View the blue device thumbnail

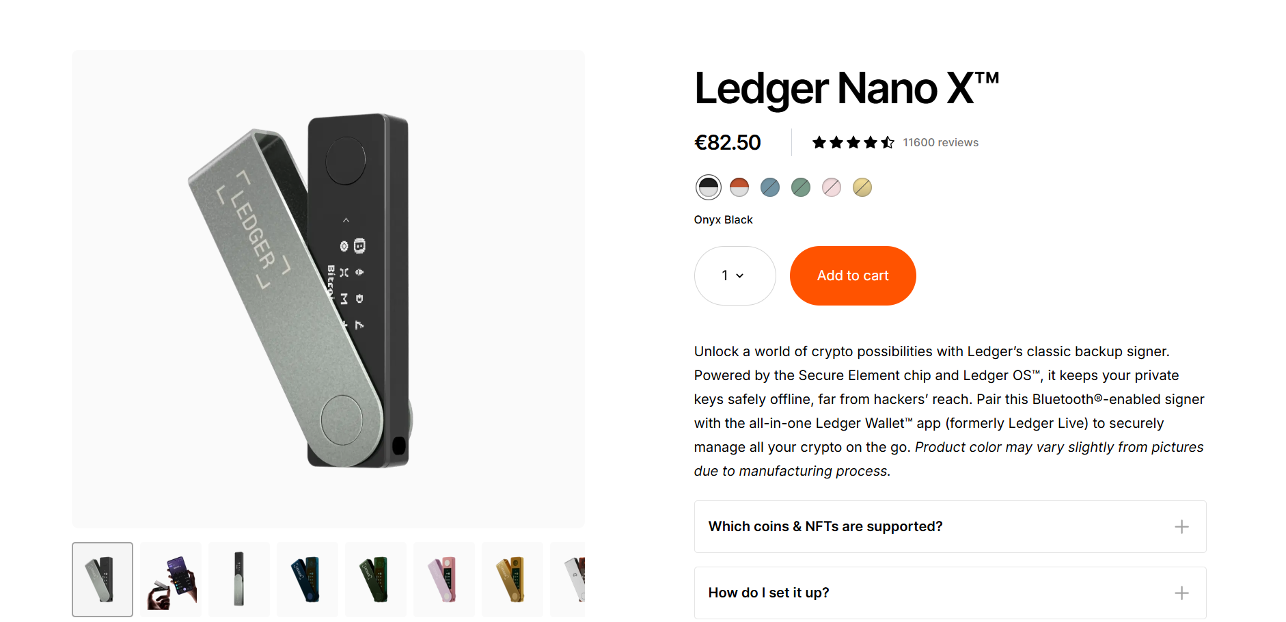pos(307,579)
